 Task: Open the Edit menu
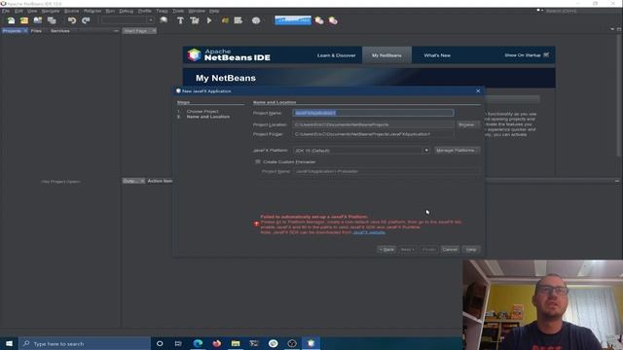point(18,11)
